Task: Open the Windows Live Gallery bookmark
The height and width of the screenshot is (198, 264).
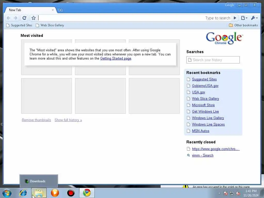Action: pos(208,118)
